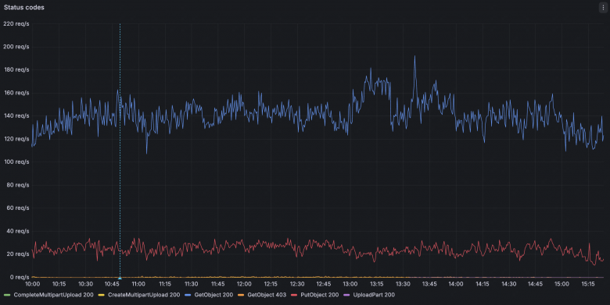Click the 160 req/s y-axis label
The height and width of the screenshot is (305, 610).
[16, 93]
